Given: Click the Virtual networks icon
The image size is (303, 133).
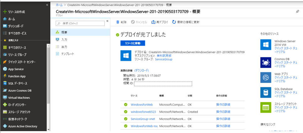Looking at the screenshot, I should coord(5,119).
